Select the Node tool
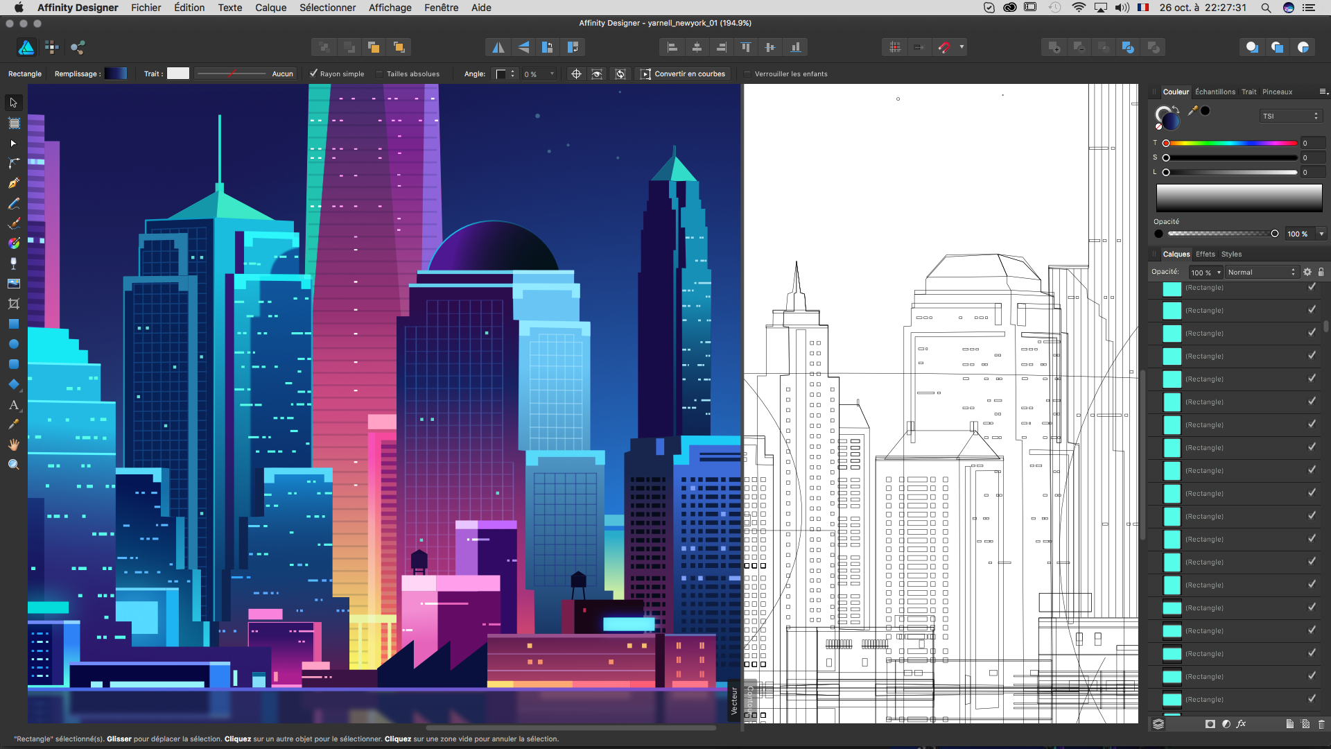This screenshot has width=1331, height=749. click(x=13, y=143)
